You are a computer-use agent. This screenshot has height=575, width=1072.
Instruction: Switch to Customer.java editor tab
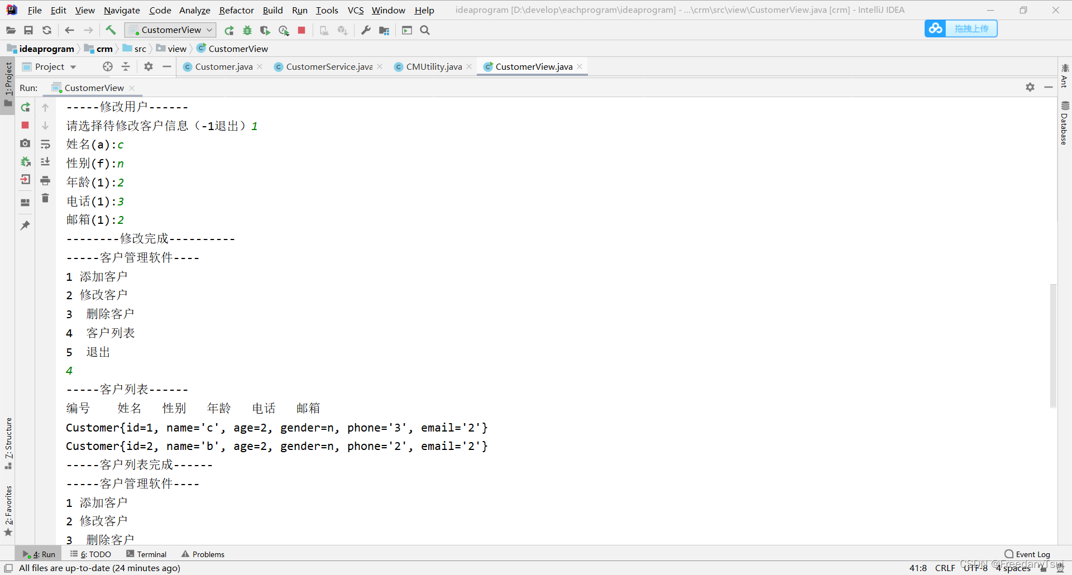[x=223, y=67]
